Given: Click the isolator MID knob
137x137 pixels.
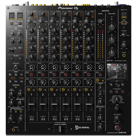Looking at the screenshot, I should [x=112, y=40].
